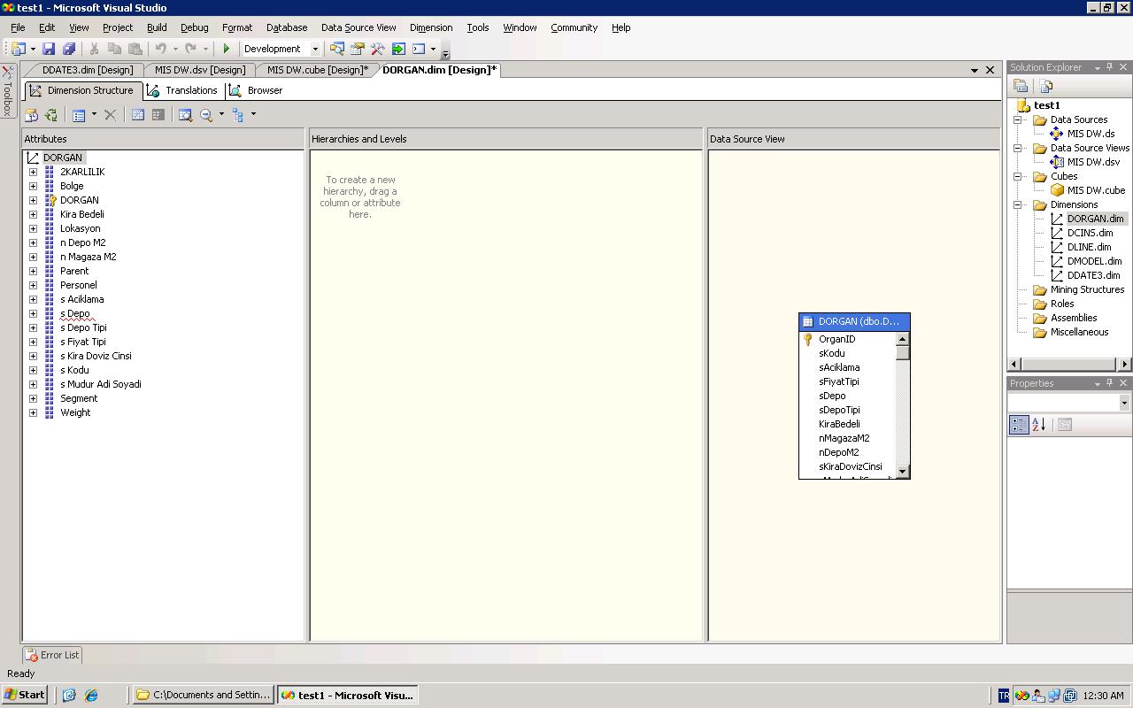Image resolution: width=1133 pixels, height=708 pixels.
Task: Click the Hide Table icon in the dimension toolbar
Action: [x=158, y=114]
